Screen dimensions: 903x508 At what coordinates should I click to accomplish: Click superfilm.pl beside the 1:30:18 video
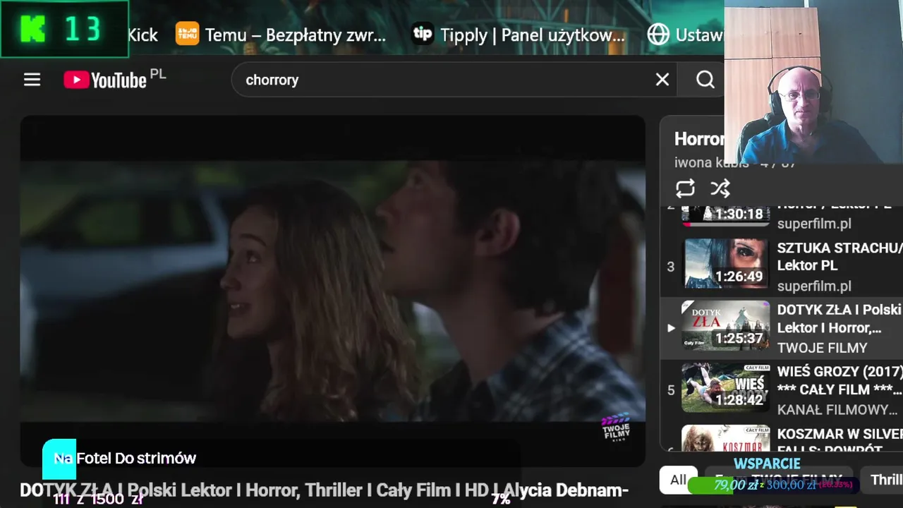814,224
